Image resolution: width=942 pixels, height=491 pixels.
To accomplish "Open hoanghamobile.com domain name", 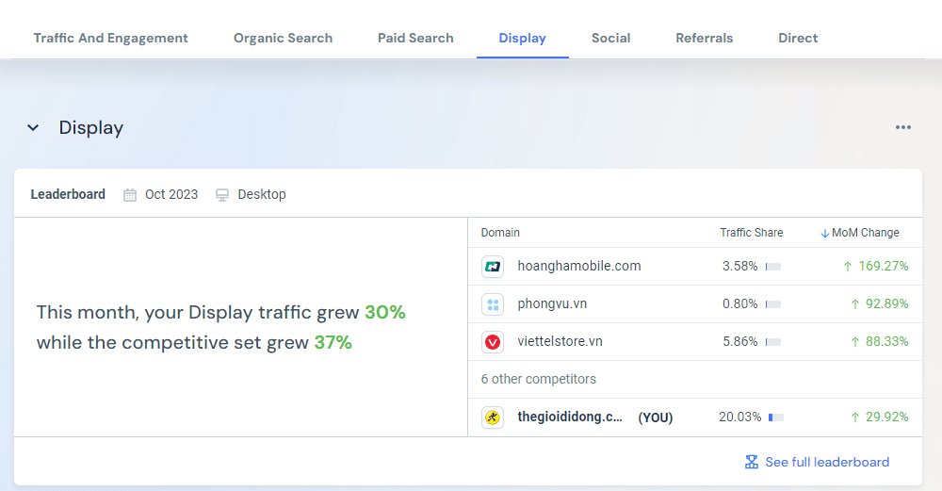I will (579, 267).
